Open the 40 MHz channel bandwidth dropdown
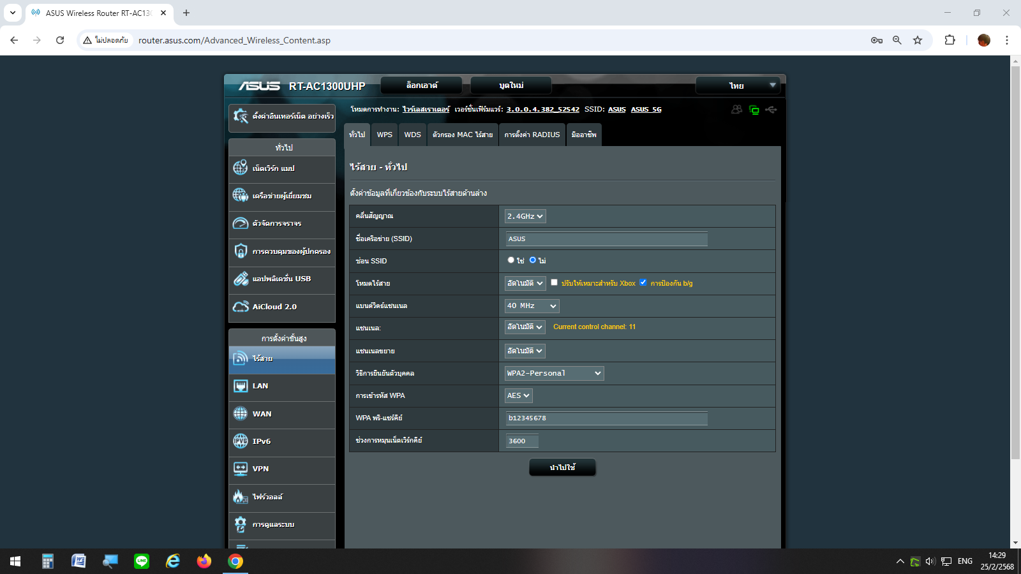This screenshot has width=1021, height=574. [x=532, y=306]
